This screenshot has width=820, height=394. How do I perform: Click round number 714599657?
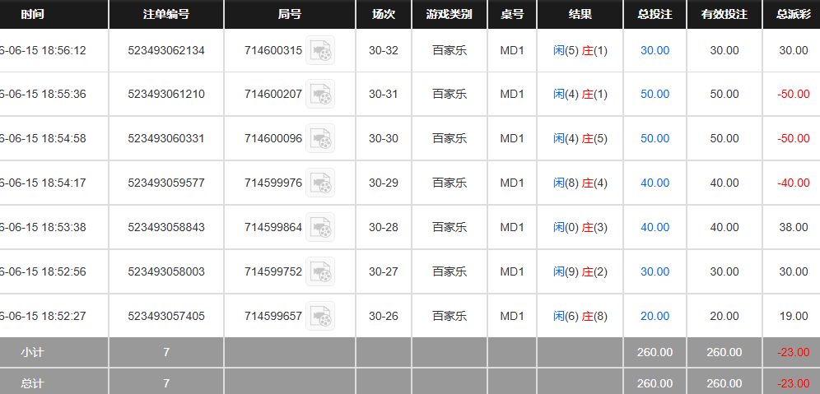pyautogui.click(x=273, y=316)
